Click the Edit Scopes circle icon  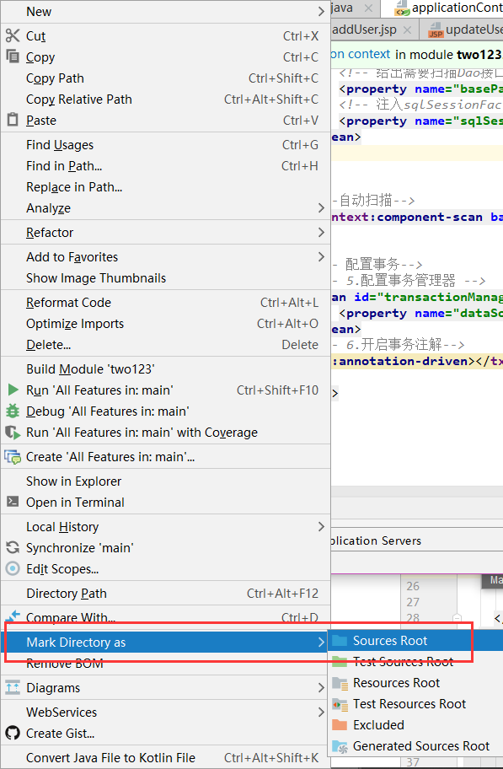coord(13,568)
